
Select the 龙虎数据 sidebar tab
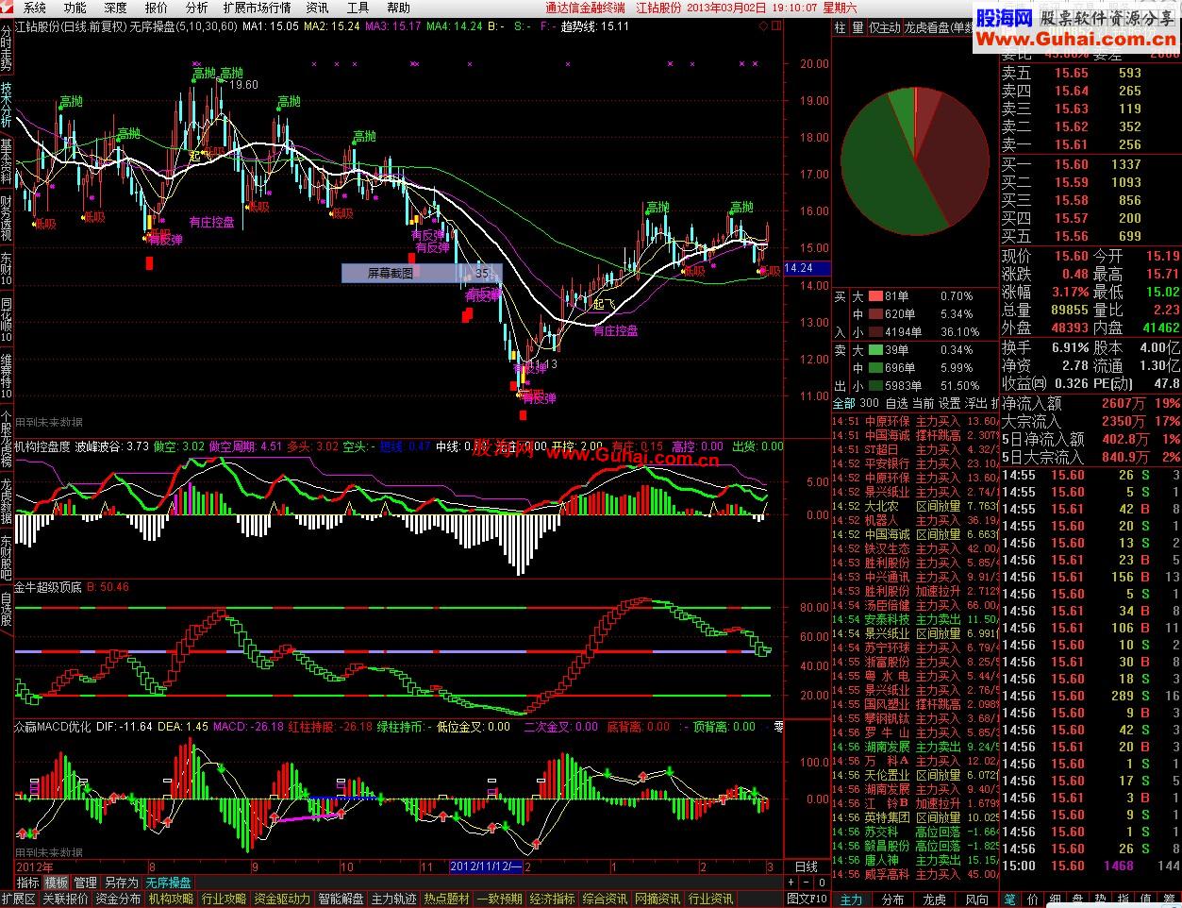tap(7, 501)
